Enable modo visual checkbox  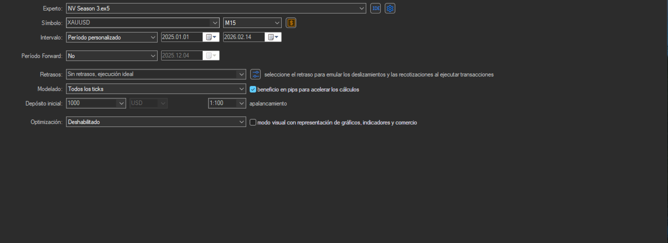[253, 122]
